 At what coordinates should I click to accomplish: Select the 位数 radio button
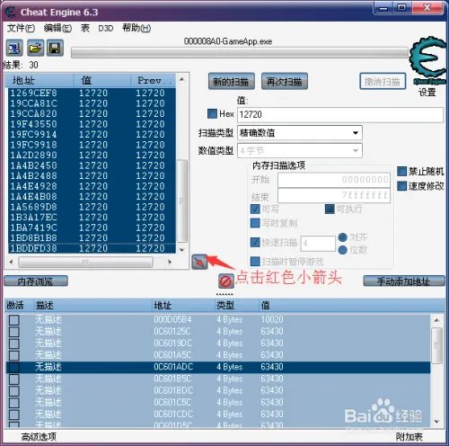[x=342, y=250]
